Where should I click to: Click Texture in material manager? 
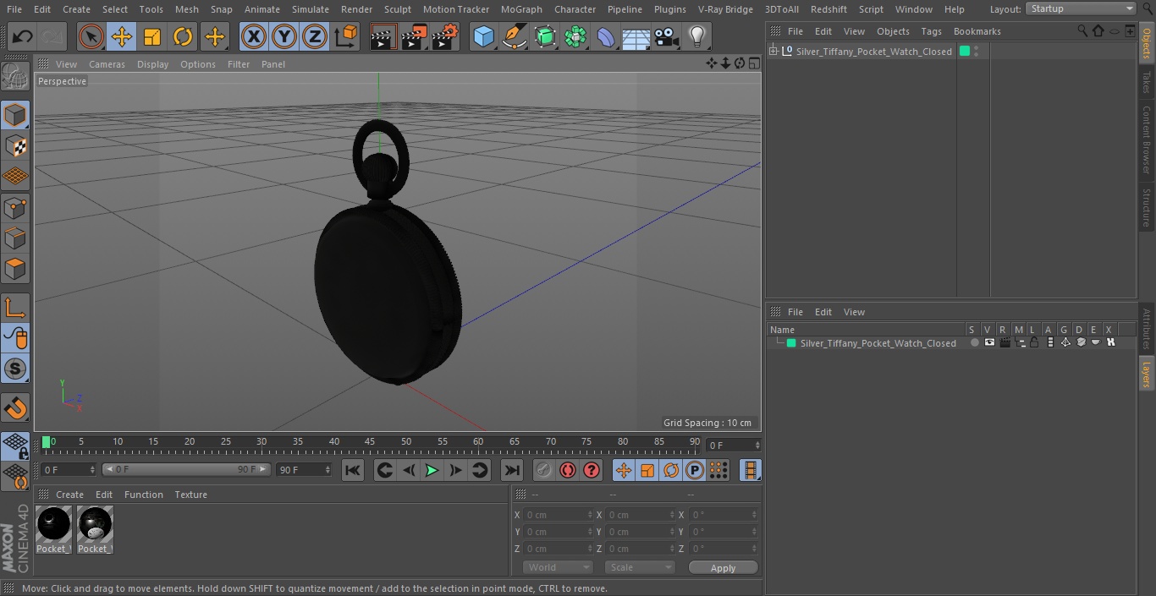pyautogui.click(x=190, y=495)
